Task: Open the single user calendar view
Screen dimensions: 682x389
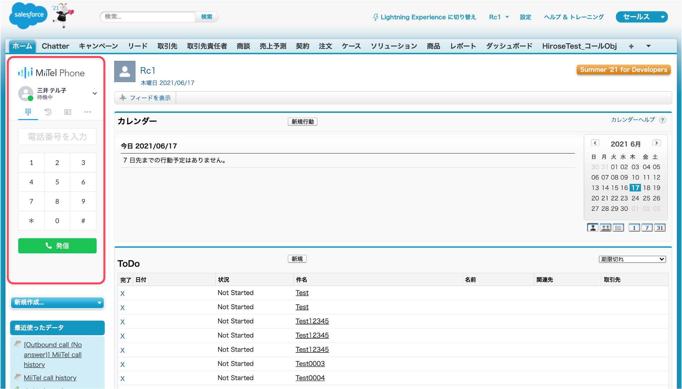Action: 593,227
